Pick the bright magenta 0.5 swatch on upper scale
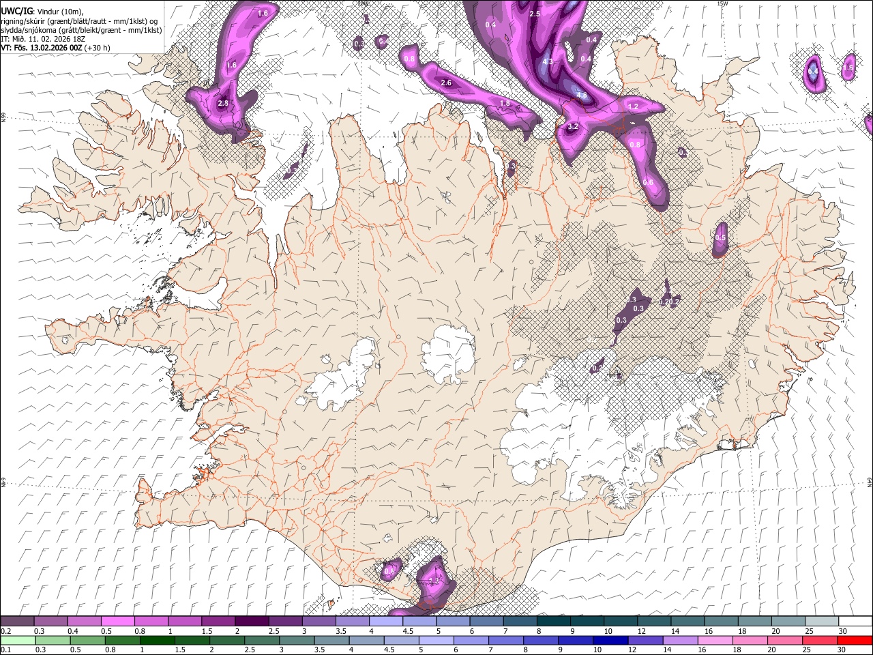873x655 pixels. 117,621
